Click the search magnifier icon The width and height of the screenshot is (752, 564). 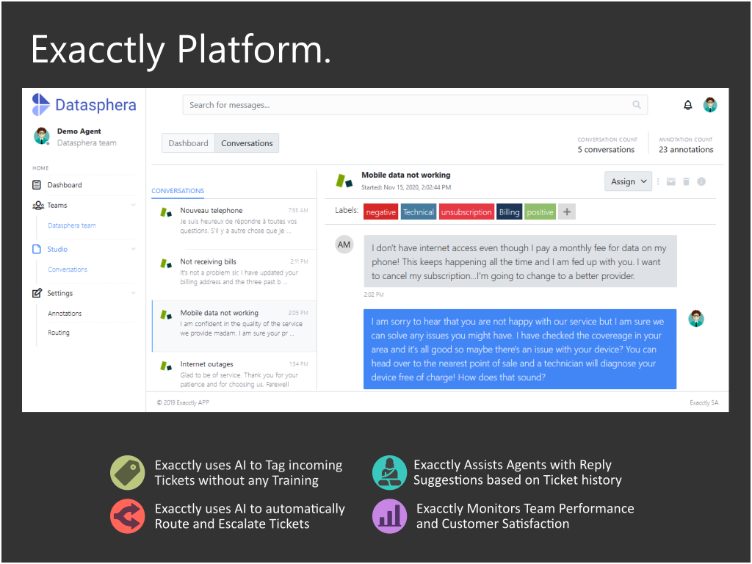click(x=637, y=104)
